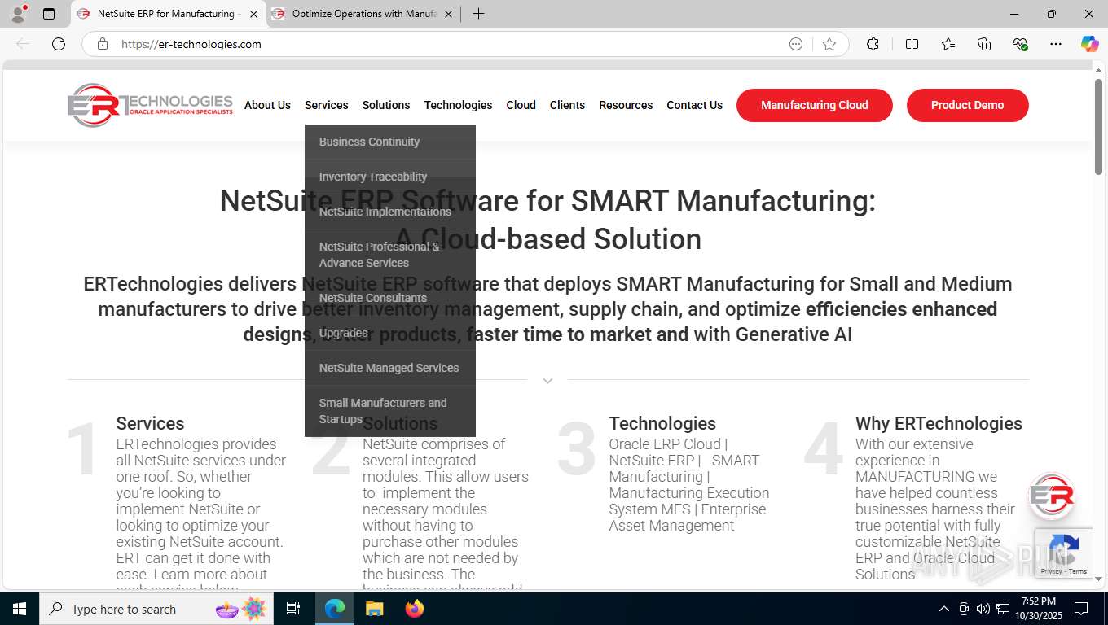Select Upgrades in Services dropdown

coord(389,333)
